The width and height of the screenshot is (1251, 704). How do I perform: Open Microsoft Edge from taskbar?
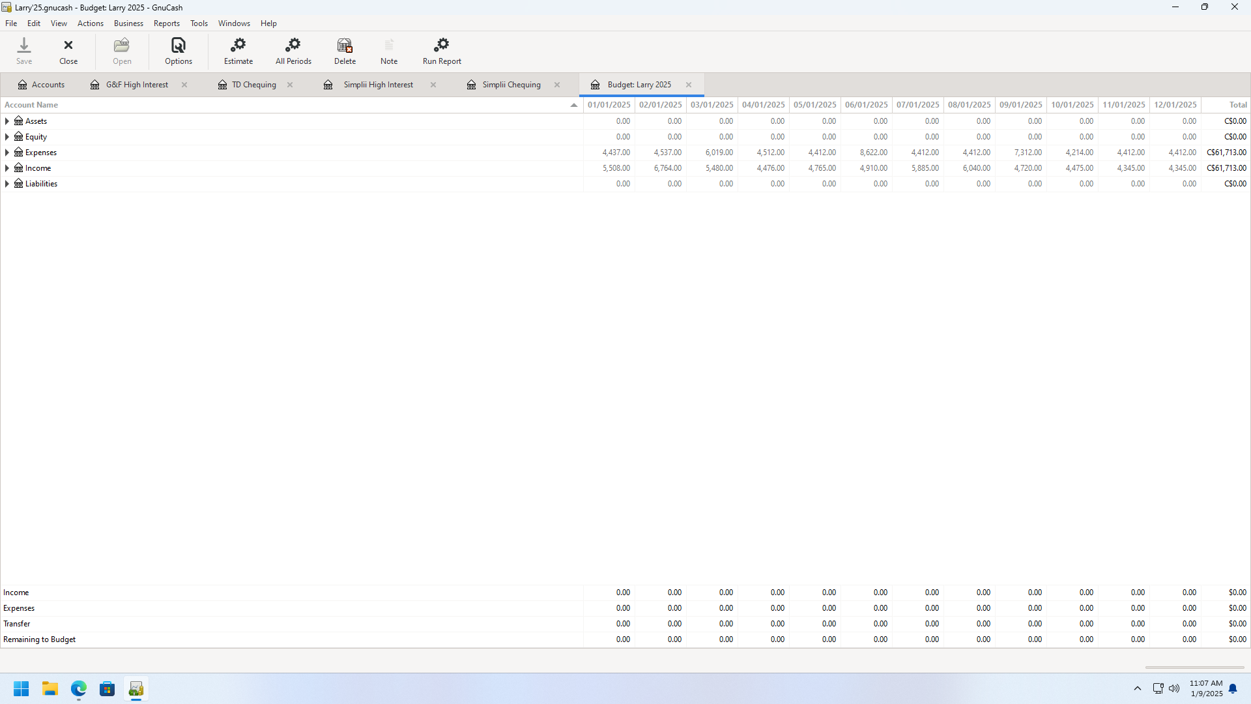tap(79, 689)
